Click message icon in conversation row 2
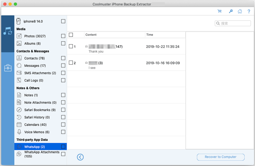The height and width of the screenshot is (166, 255). tap(86, 63)
